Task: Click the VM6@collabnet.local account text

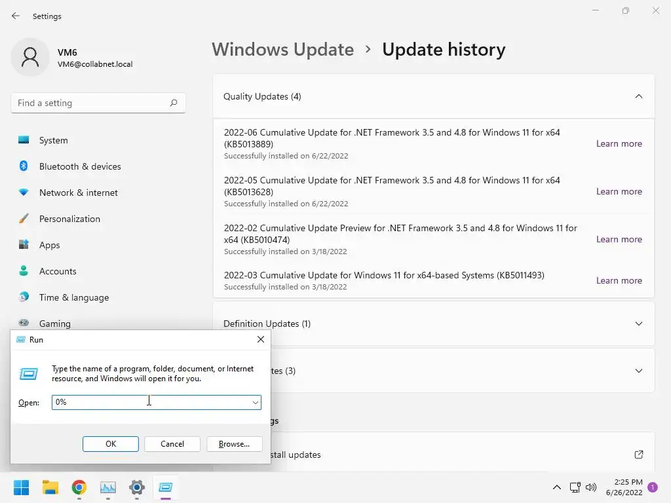Action: [95, 64]
